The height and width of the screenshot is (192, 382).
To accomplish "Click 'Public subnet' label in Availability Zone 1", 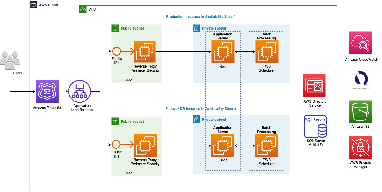I will coord(133,28).
